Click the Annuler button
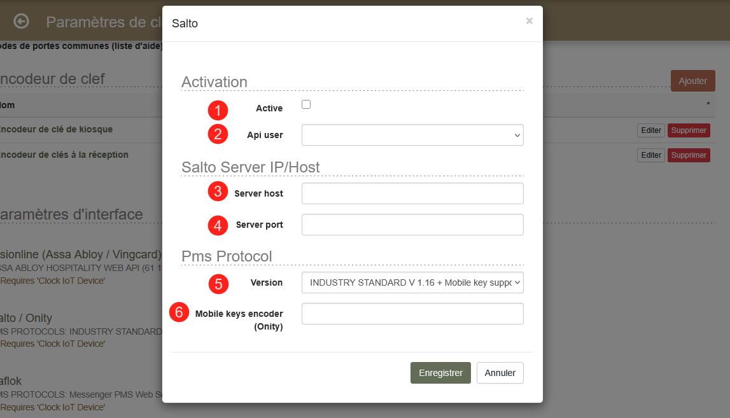The height and width of the screenshot is (418, 730). coord(500,373)
